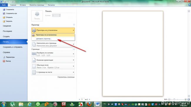Click the Windows Start button
This screenshot has height=107, width=191.
[4, 104]
